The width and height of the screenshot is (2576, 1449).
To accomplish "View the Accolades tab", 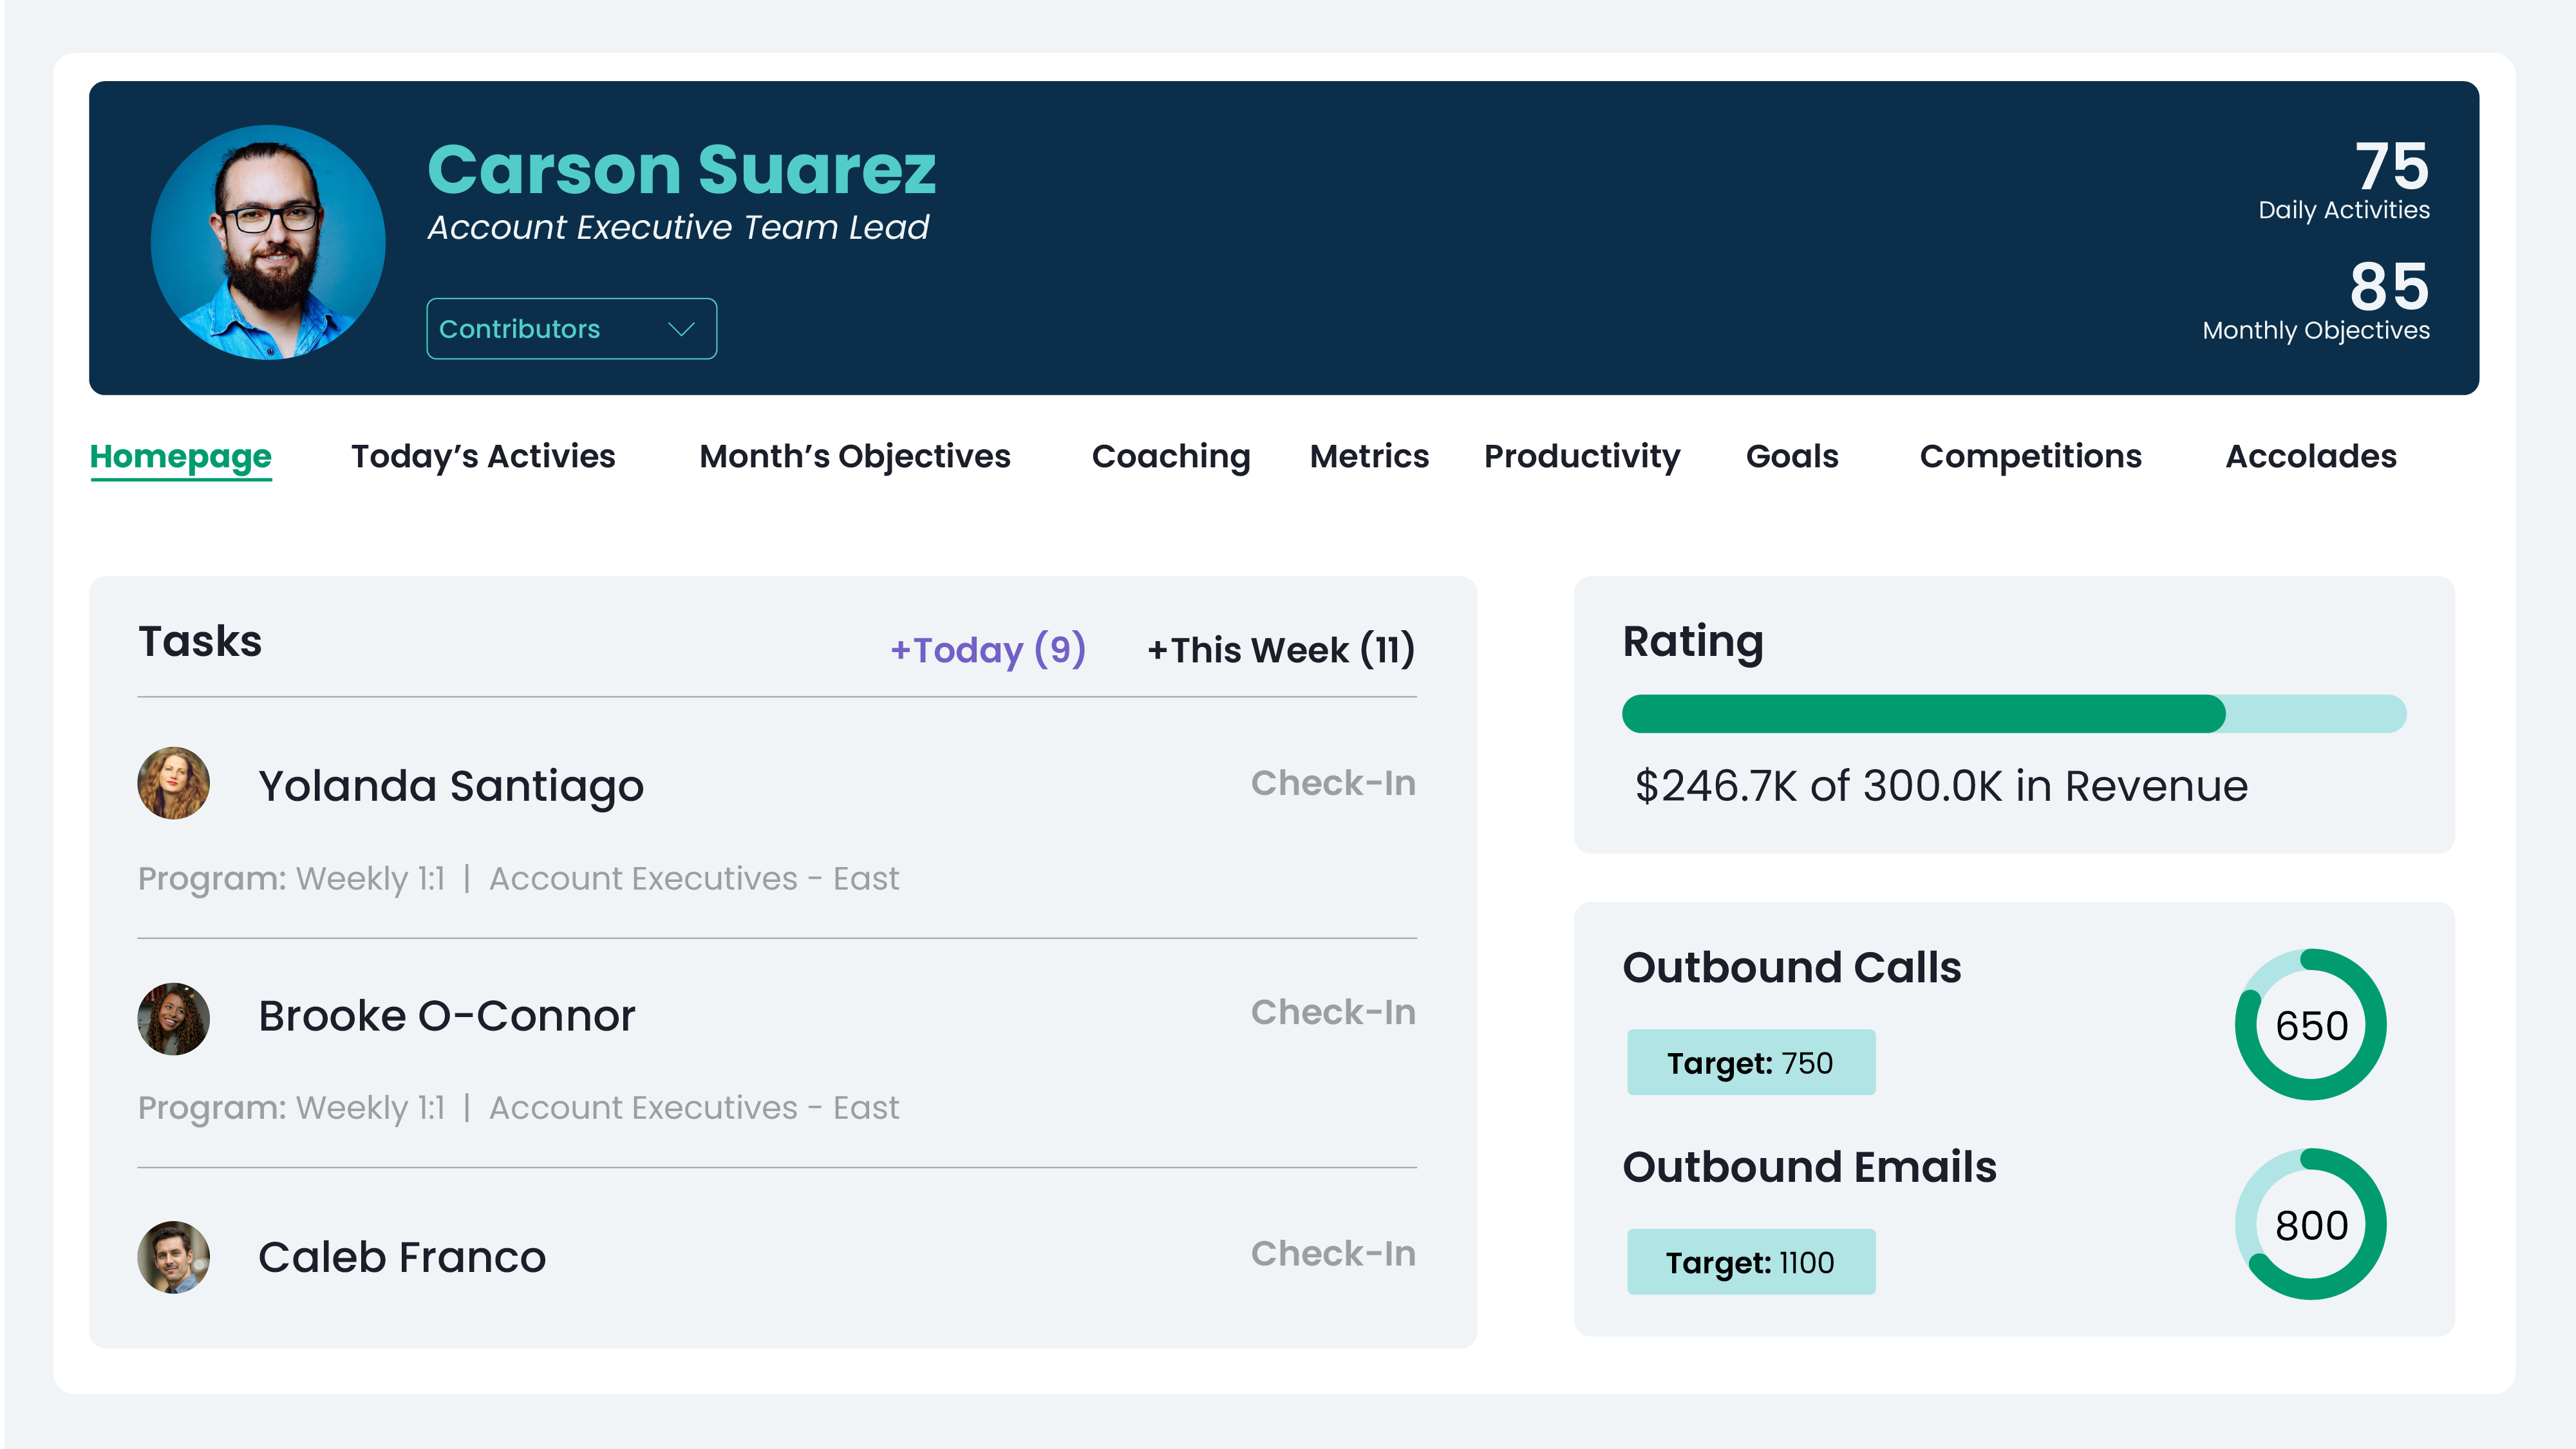I will (x=2310, y=456).
